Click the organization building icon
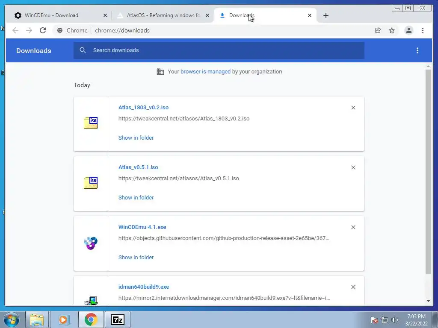Viewport: 438px width, 328px height. tap(160, 72)
